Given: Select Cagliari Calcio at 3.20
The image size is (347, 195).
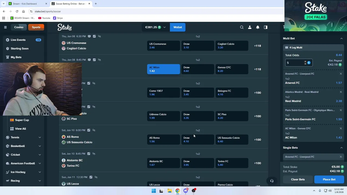Looking at the screenshot, I should 232,45.
